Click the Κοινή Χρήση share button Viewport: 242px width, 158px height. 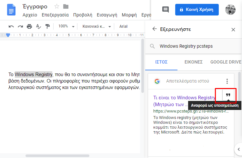(197, 10)
